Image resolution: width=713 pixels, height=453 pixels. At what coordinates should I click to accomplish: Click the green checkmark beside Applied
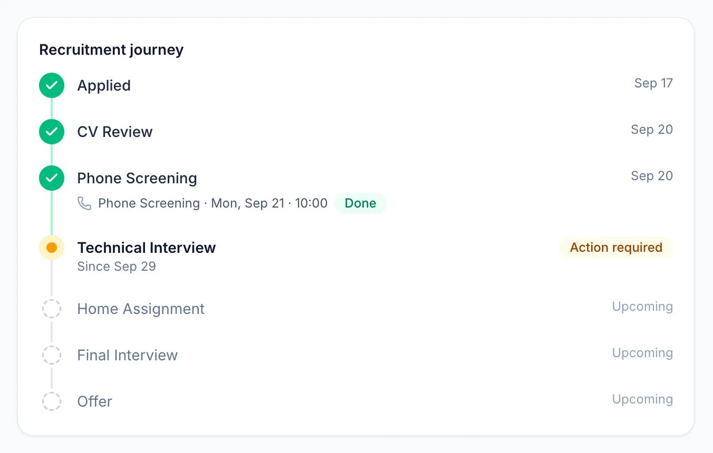pos(52,85)
